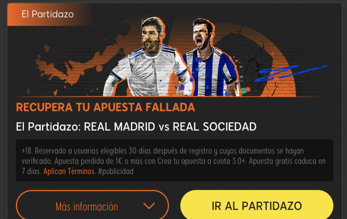The height and width of the screenshot is (219, 347).
Task: Click the Real Madrid player illustration
Action: coord(146,58)
